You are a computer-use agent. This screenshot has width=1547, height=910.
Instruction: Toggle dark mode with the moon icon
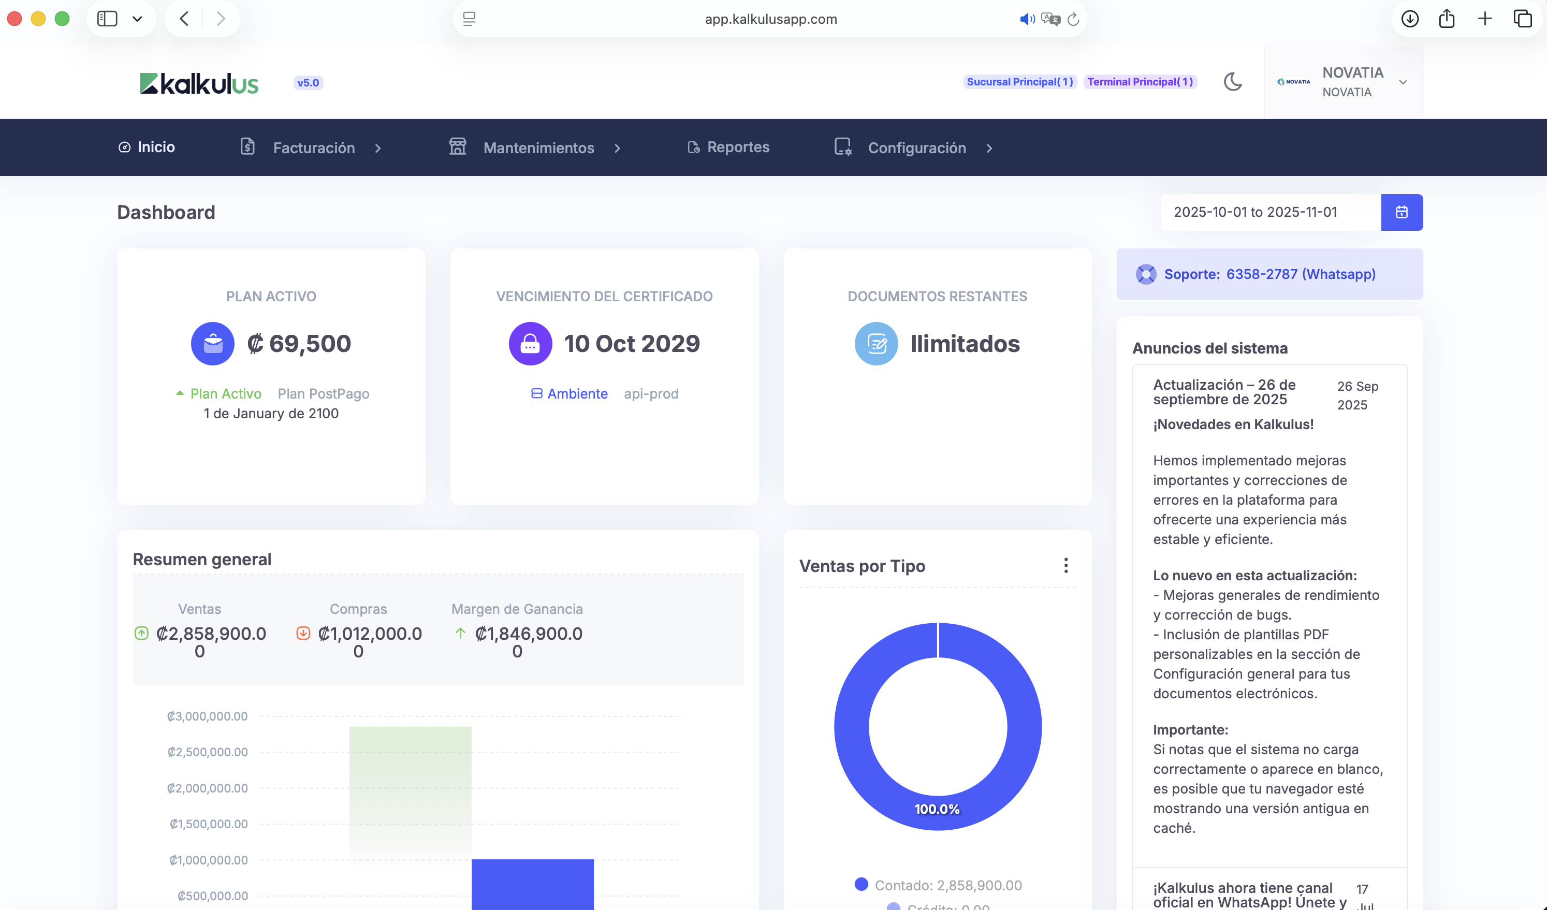click(1232, 82)
